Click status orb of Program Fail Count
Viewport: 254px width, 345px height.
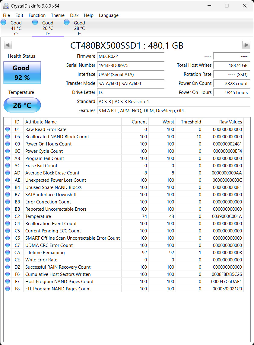point(8,158)
